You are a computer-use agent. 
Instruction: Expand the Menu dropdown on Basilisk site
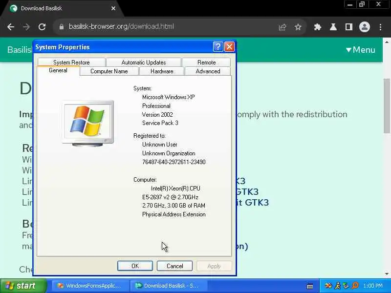pyautogui.click(x=360, y=50)
